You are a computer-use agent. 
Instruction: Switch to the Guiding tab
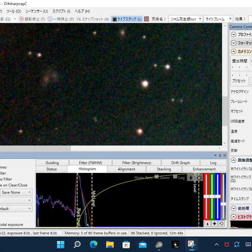point(52,163)
